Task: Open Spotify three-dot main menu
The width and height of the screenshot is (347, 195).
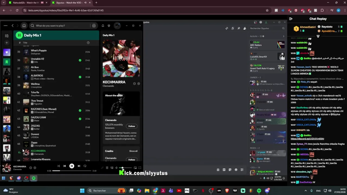Action: [x=5, y=26]
